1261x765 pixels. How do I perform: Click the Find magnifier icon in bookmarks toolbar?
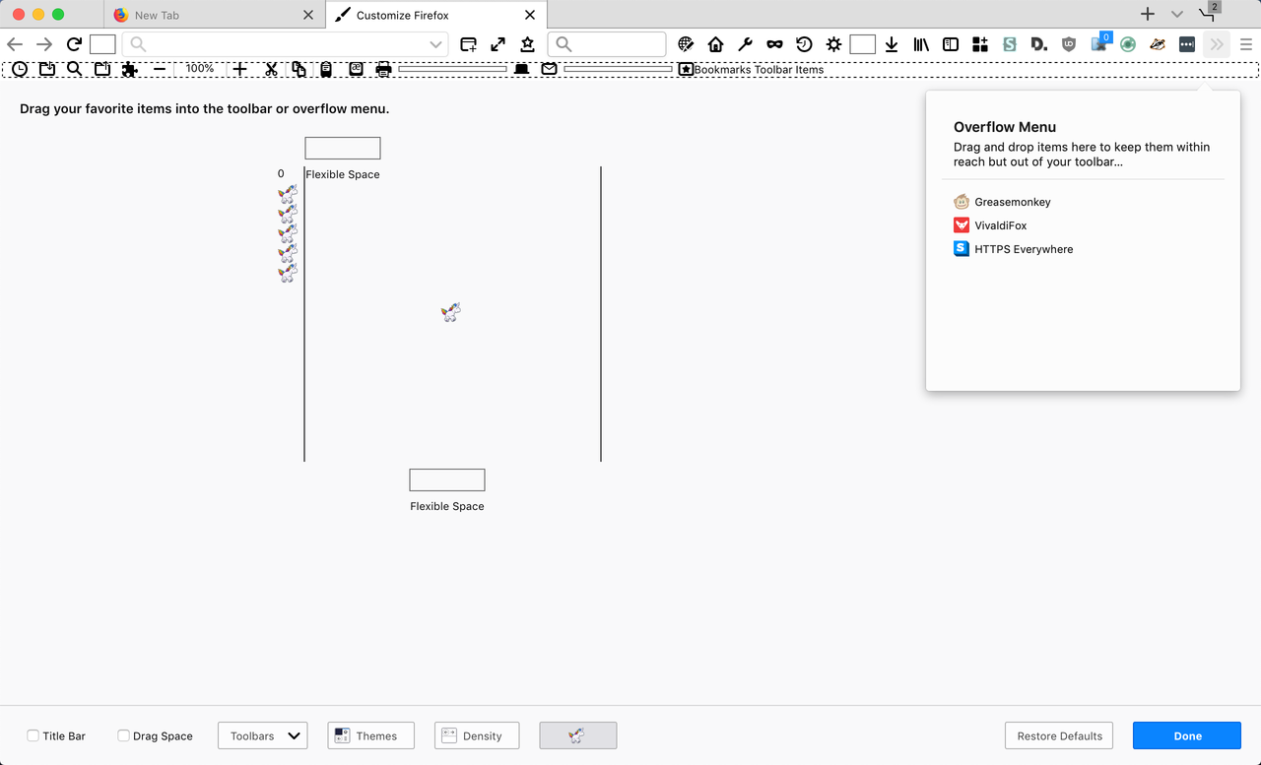(x=75, y=69)
